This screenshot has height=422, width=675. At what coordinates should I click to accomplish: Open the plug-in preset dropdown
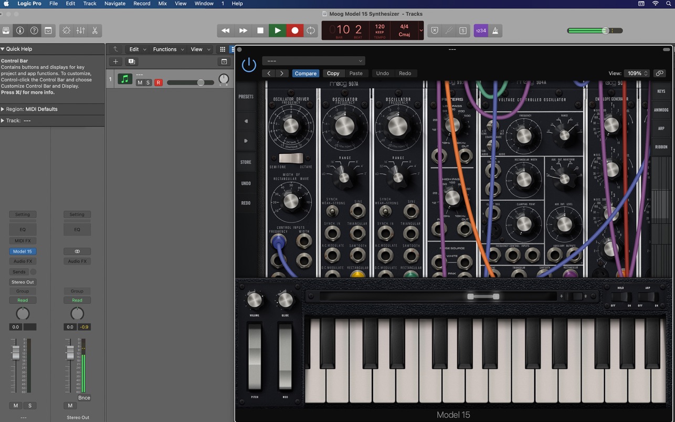(x=313, y=61)
